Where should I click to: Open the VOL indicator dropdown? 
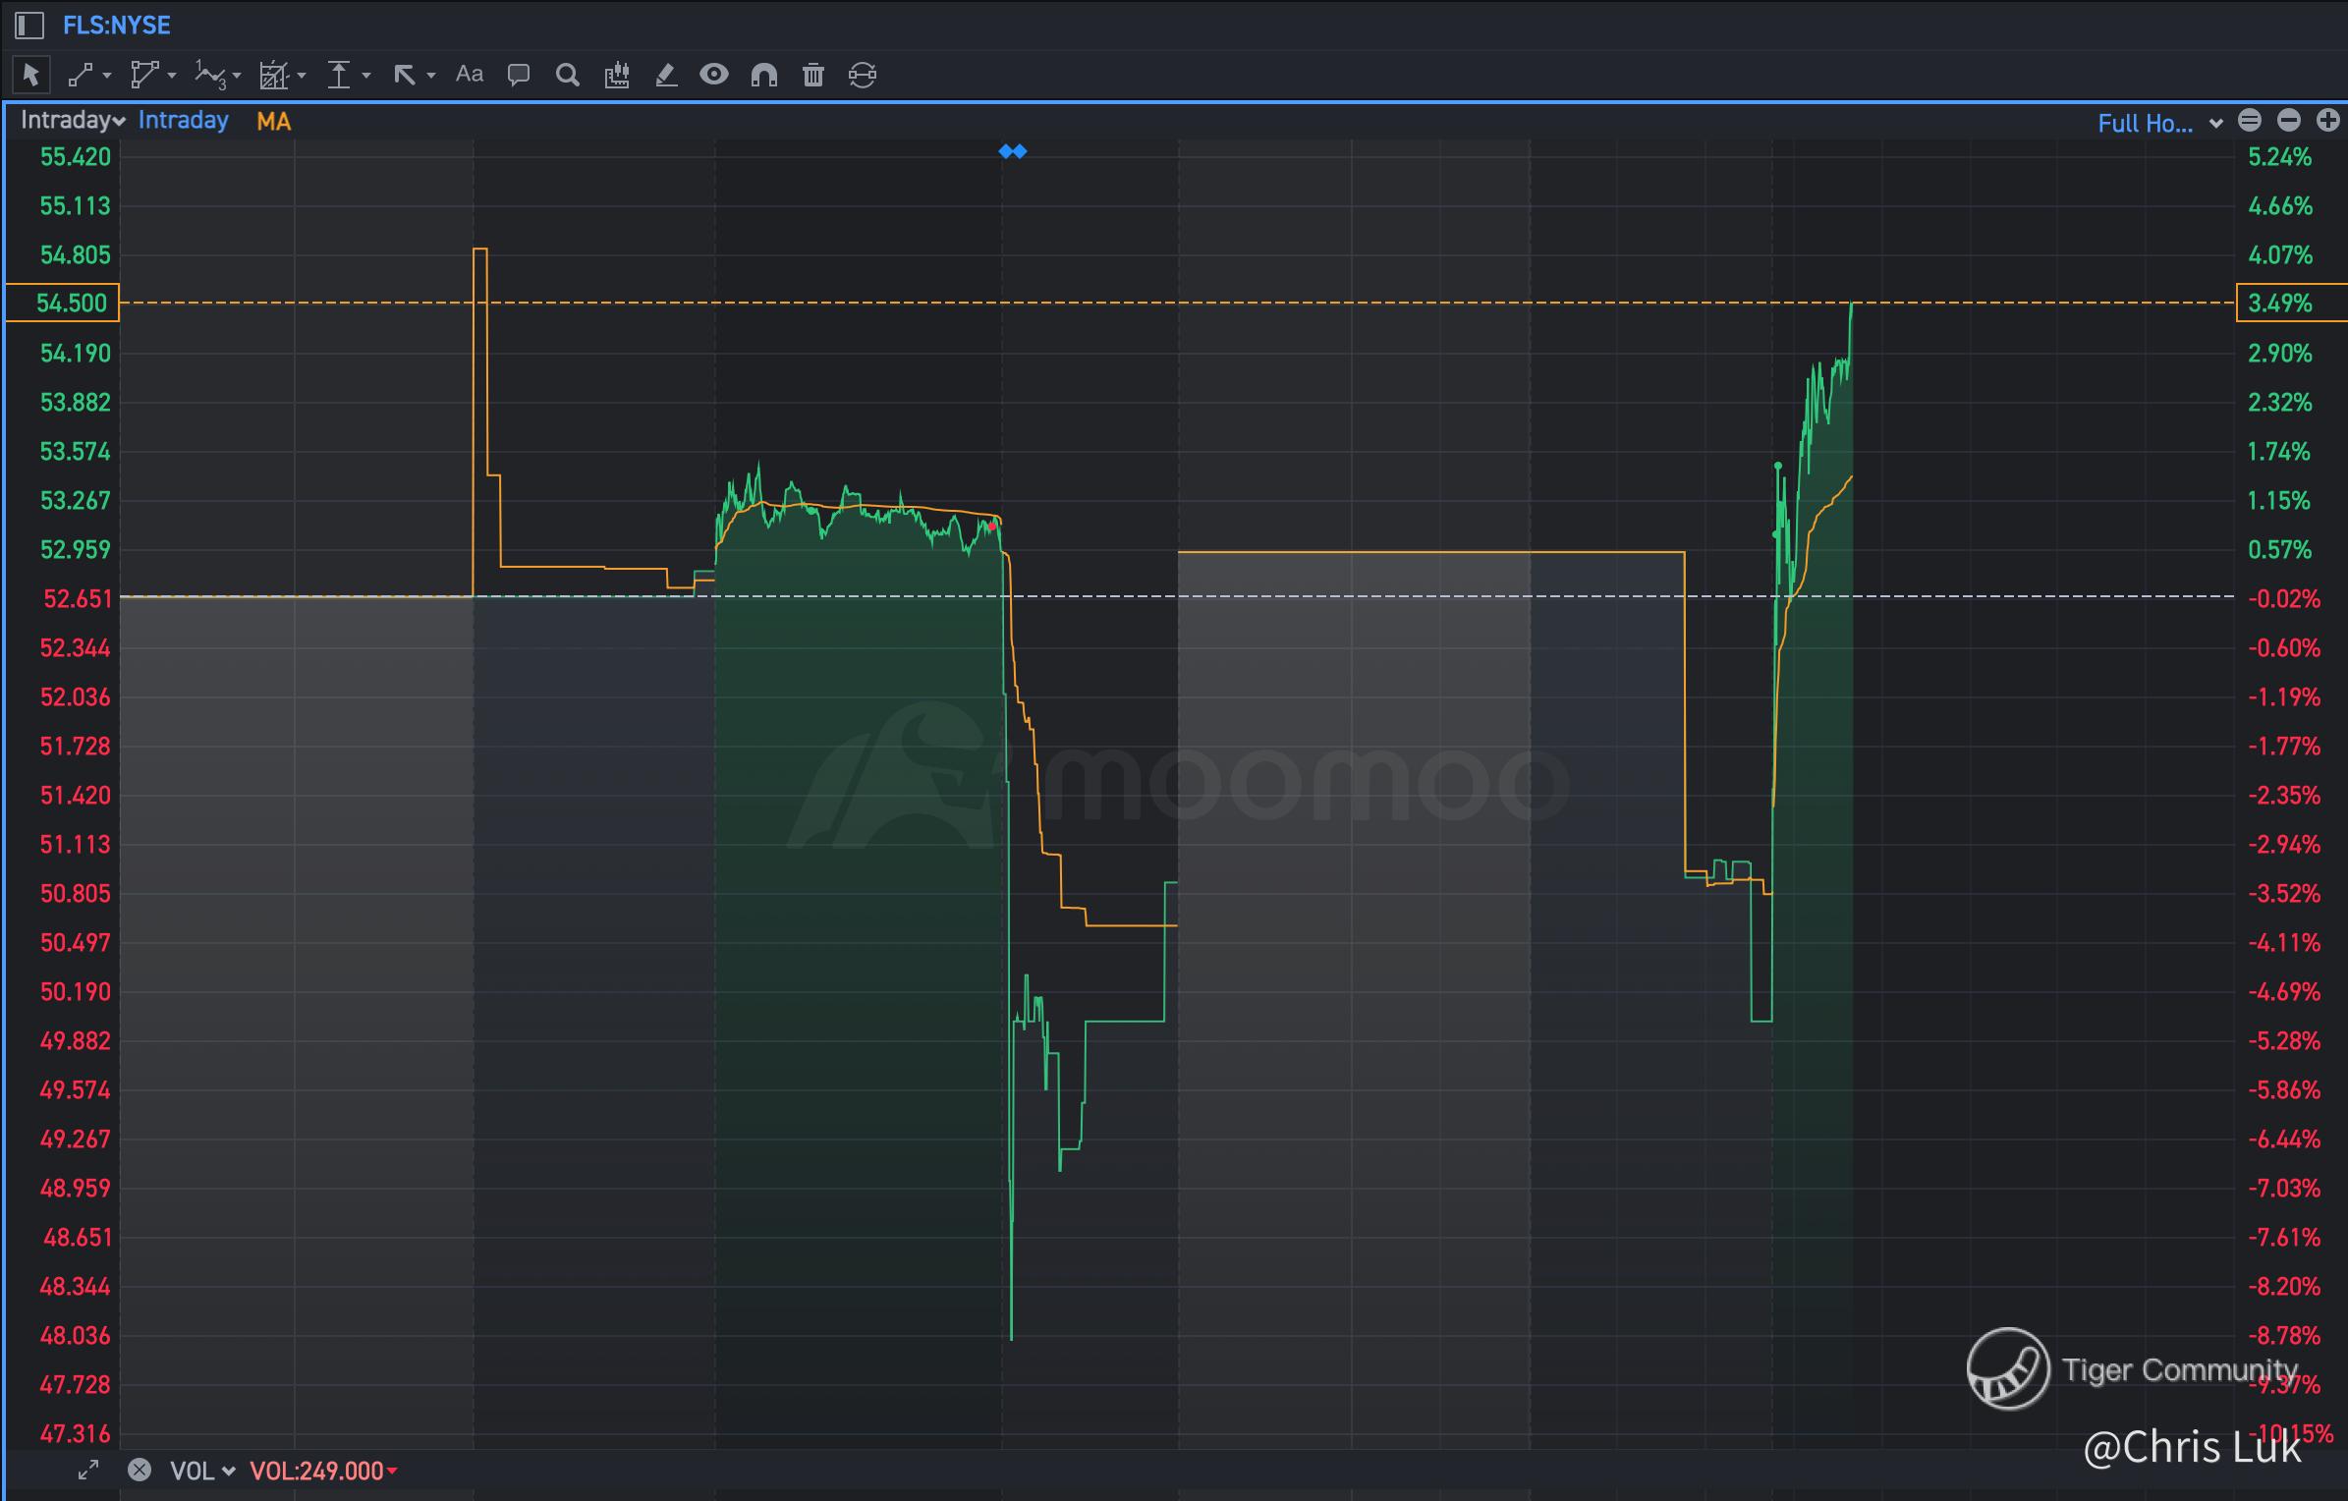click(x=202, y=1471)
